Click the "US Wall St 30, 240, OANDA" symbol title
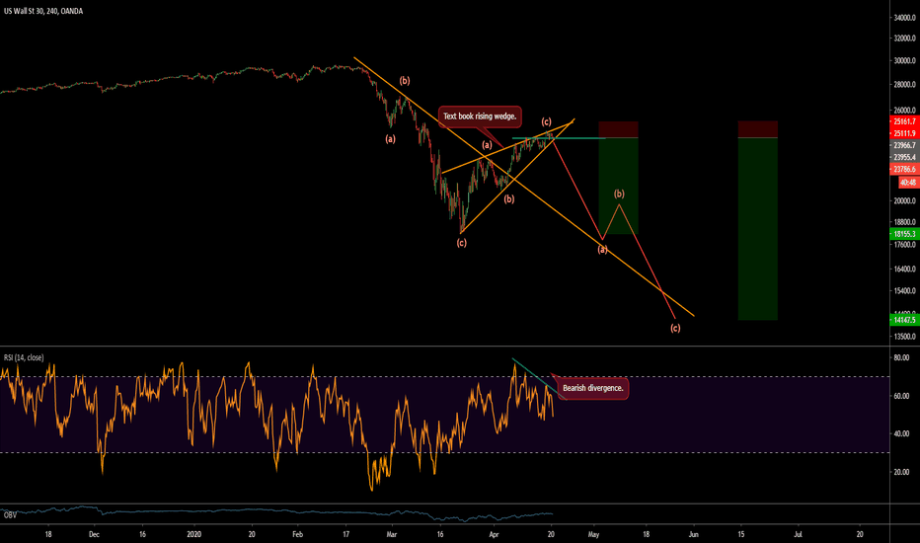The width and height of the screenshot is (920, 543). (x=43, y=11)
